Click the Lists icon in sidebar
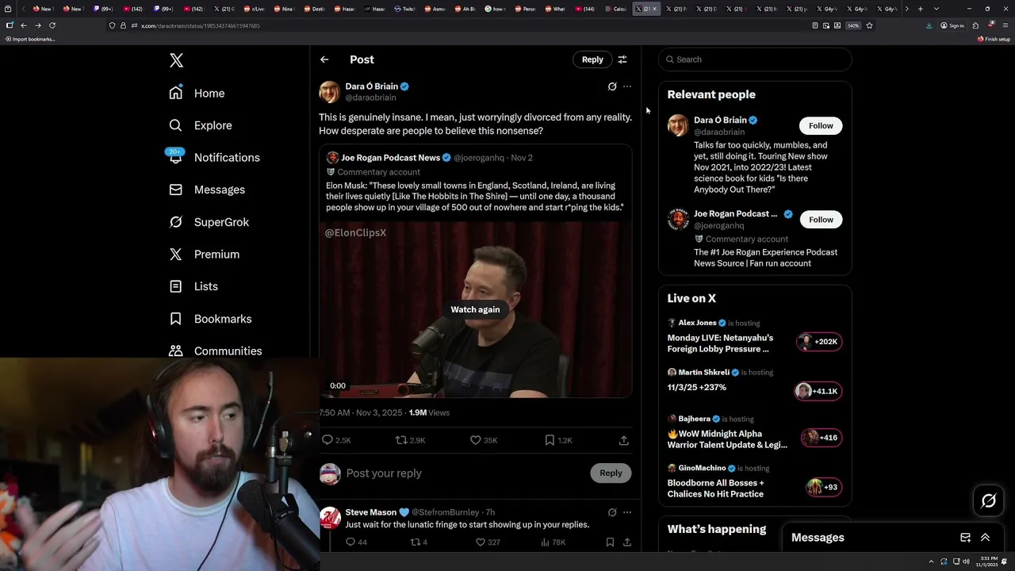 tap(176, 286)
